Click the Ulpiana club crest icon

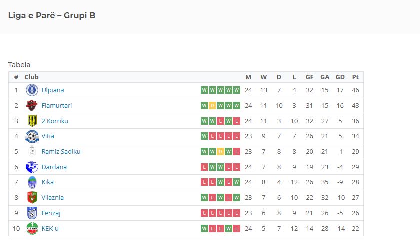[32, 90]
